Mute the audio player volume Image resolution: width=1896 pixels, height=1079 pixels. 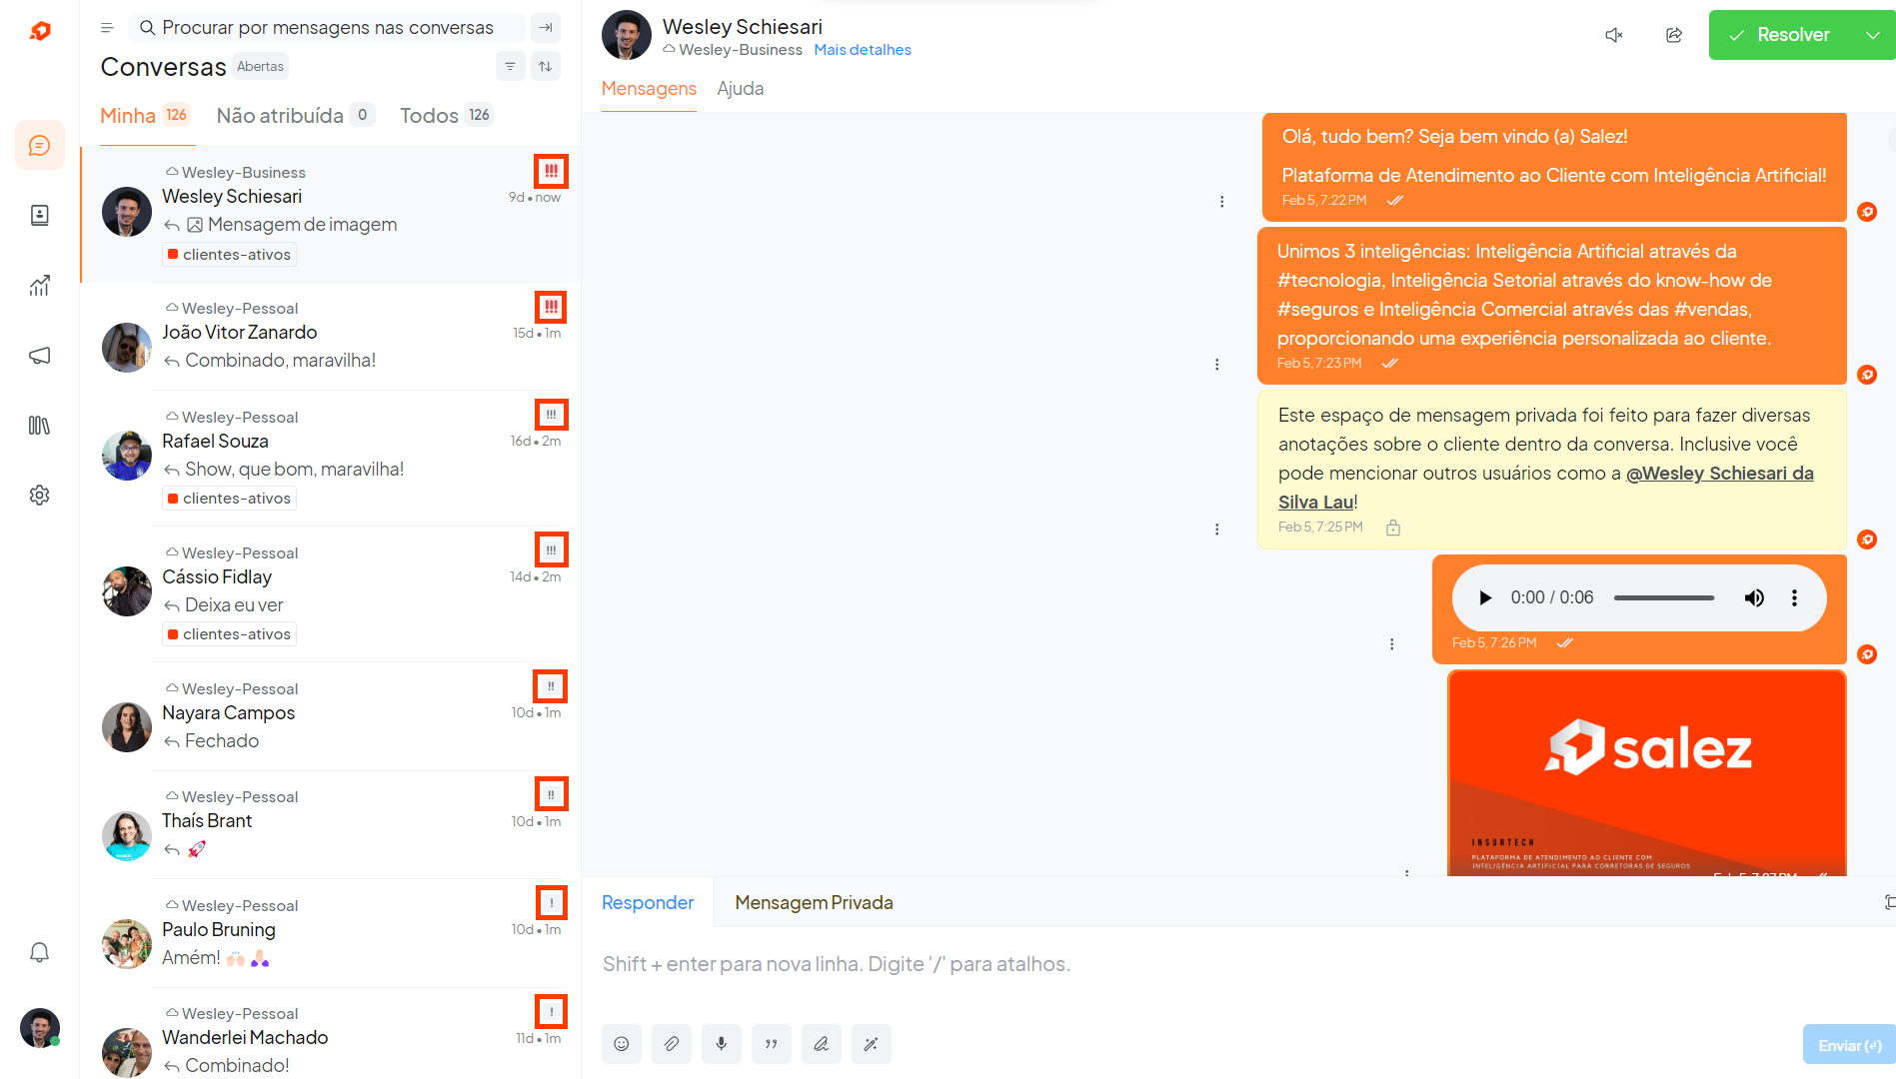(x=1754, y=597)
